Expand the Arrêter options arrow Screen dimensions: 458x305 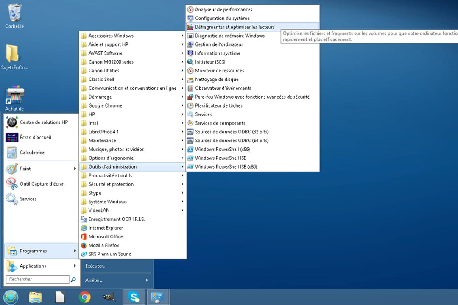(147, 280)
